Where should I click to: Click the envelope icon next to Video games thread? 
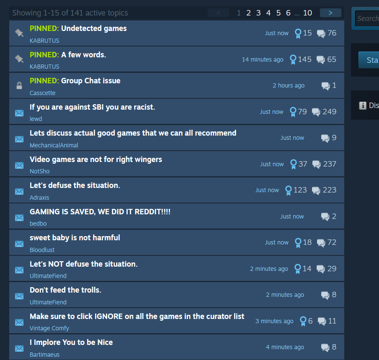pos(19,165)
